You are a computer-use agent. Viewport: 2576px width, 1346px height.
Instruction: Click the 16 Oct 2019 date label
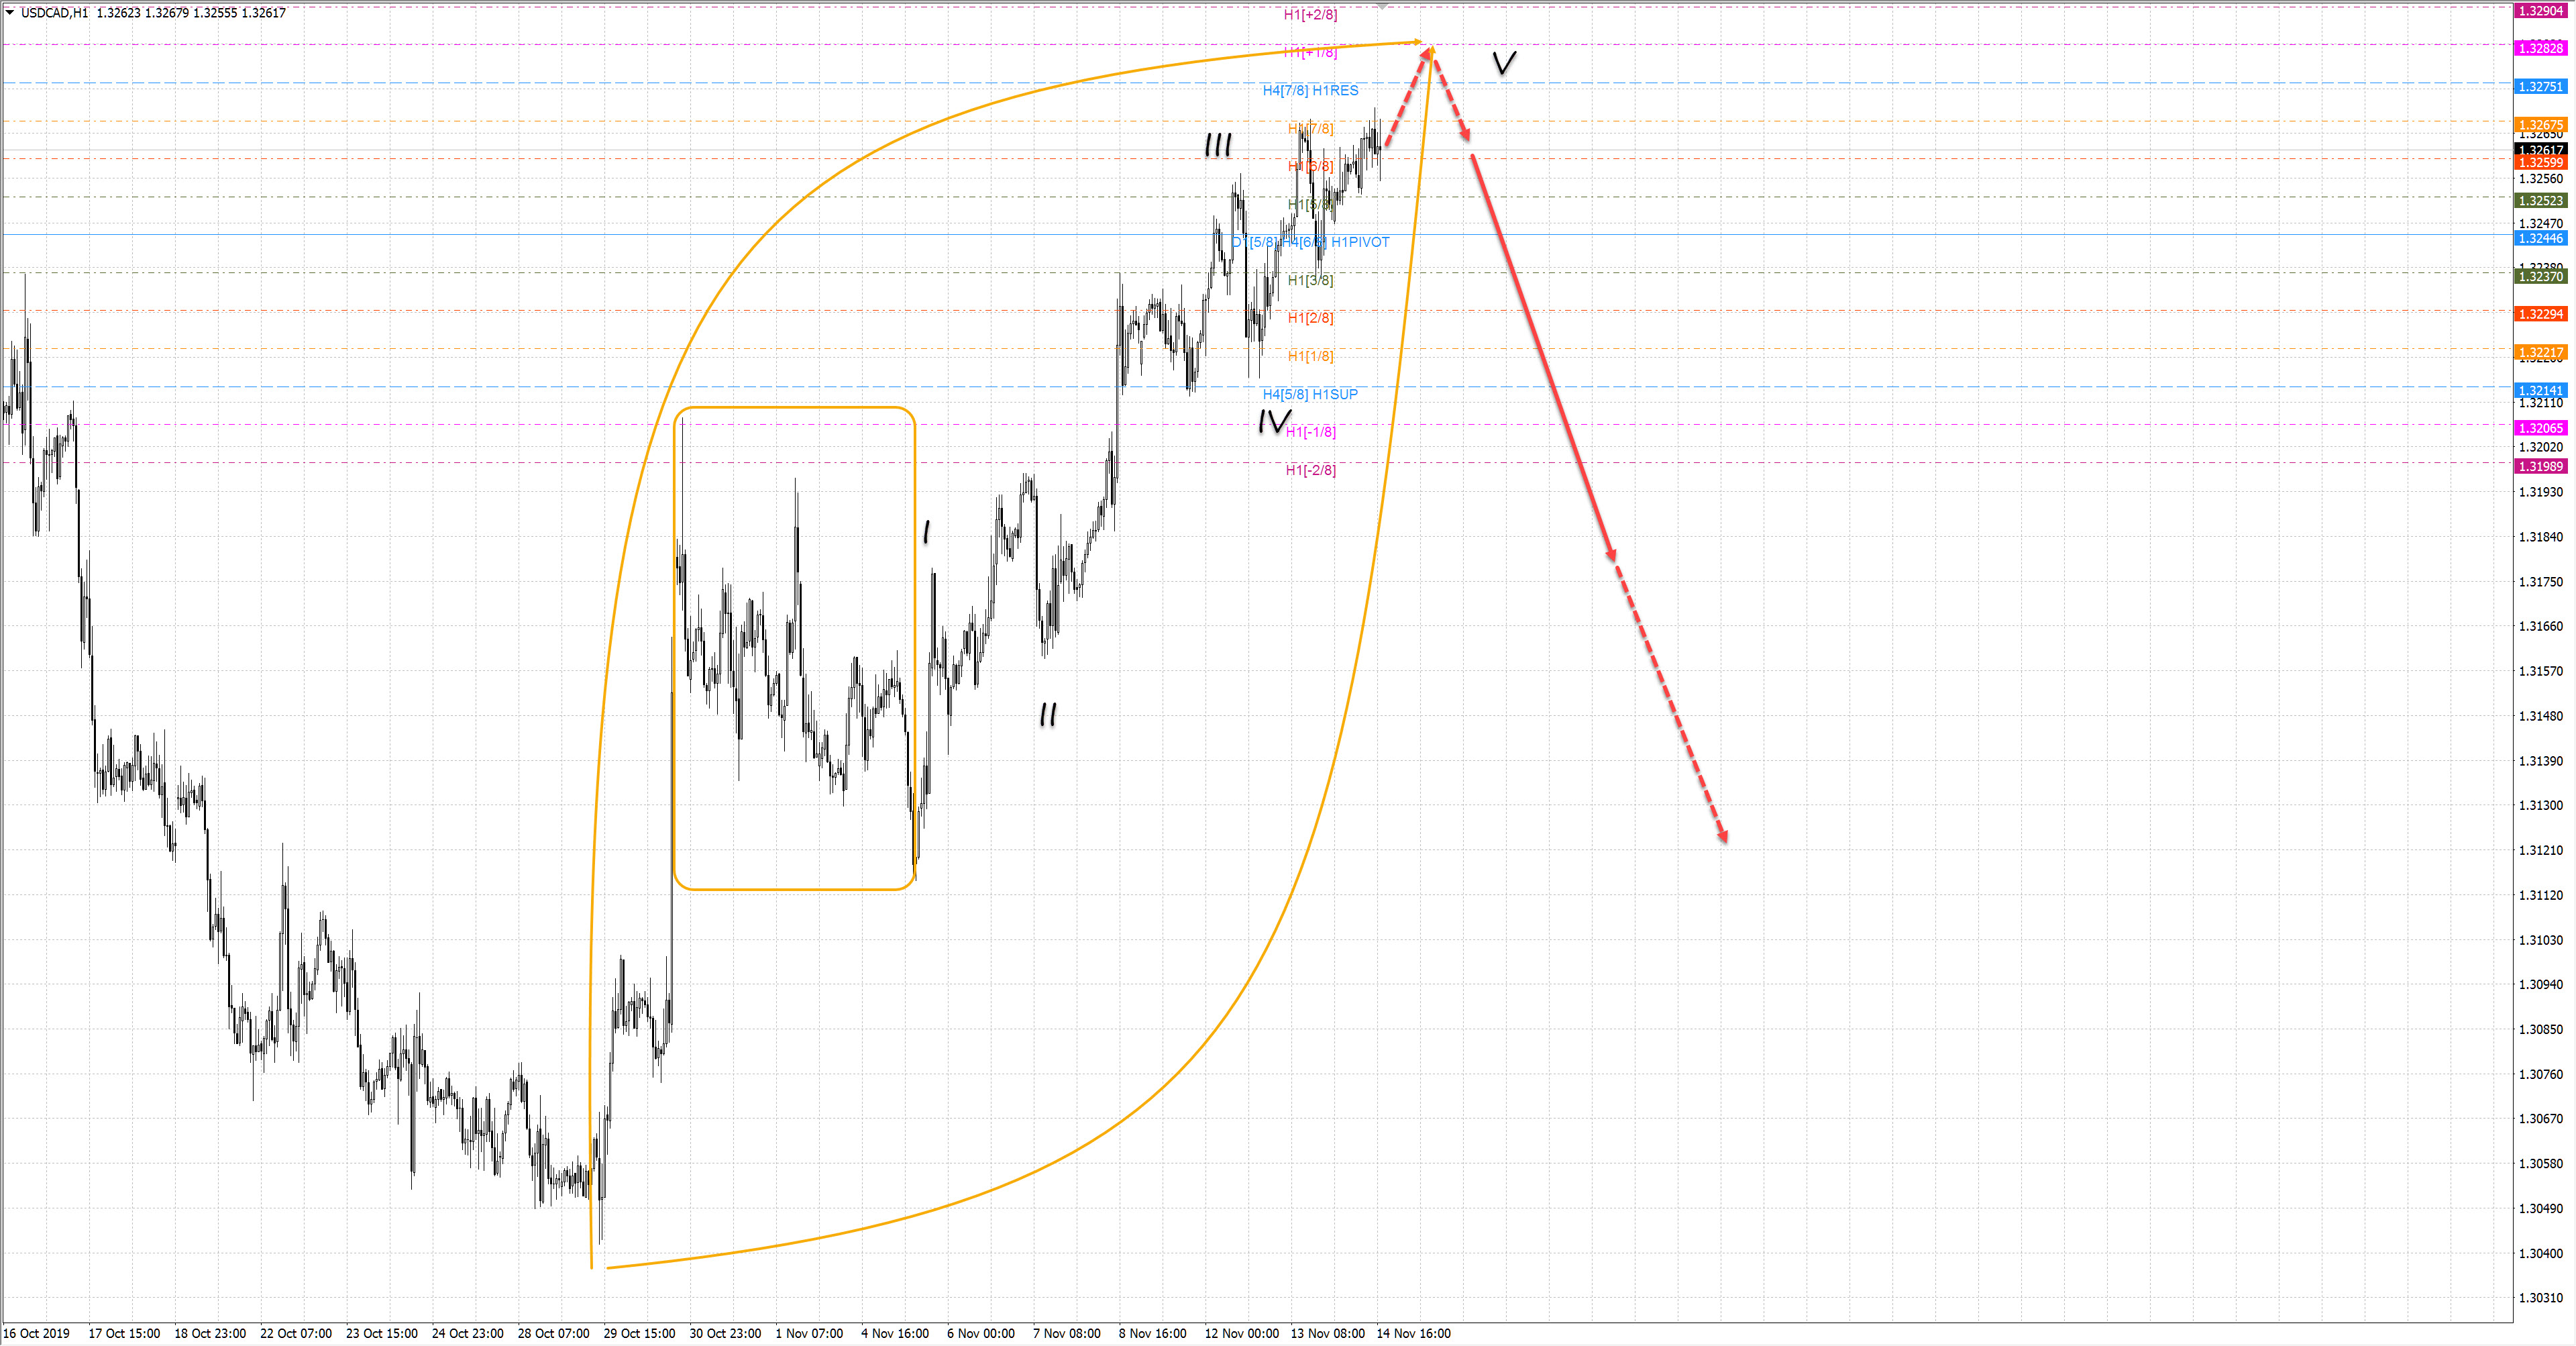coord(37,1333)
